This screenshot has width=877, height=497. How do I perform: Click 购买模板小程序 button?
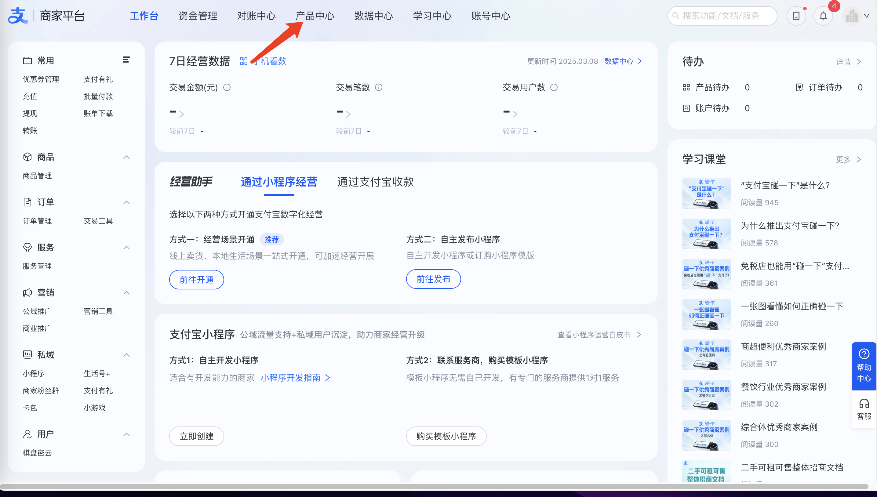pyautogui.click(x=446, y=436)
